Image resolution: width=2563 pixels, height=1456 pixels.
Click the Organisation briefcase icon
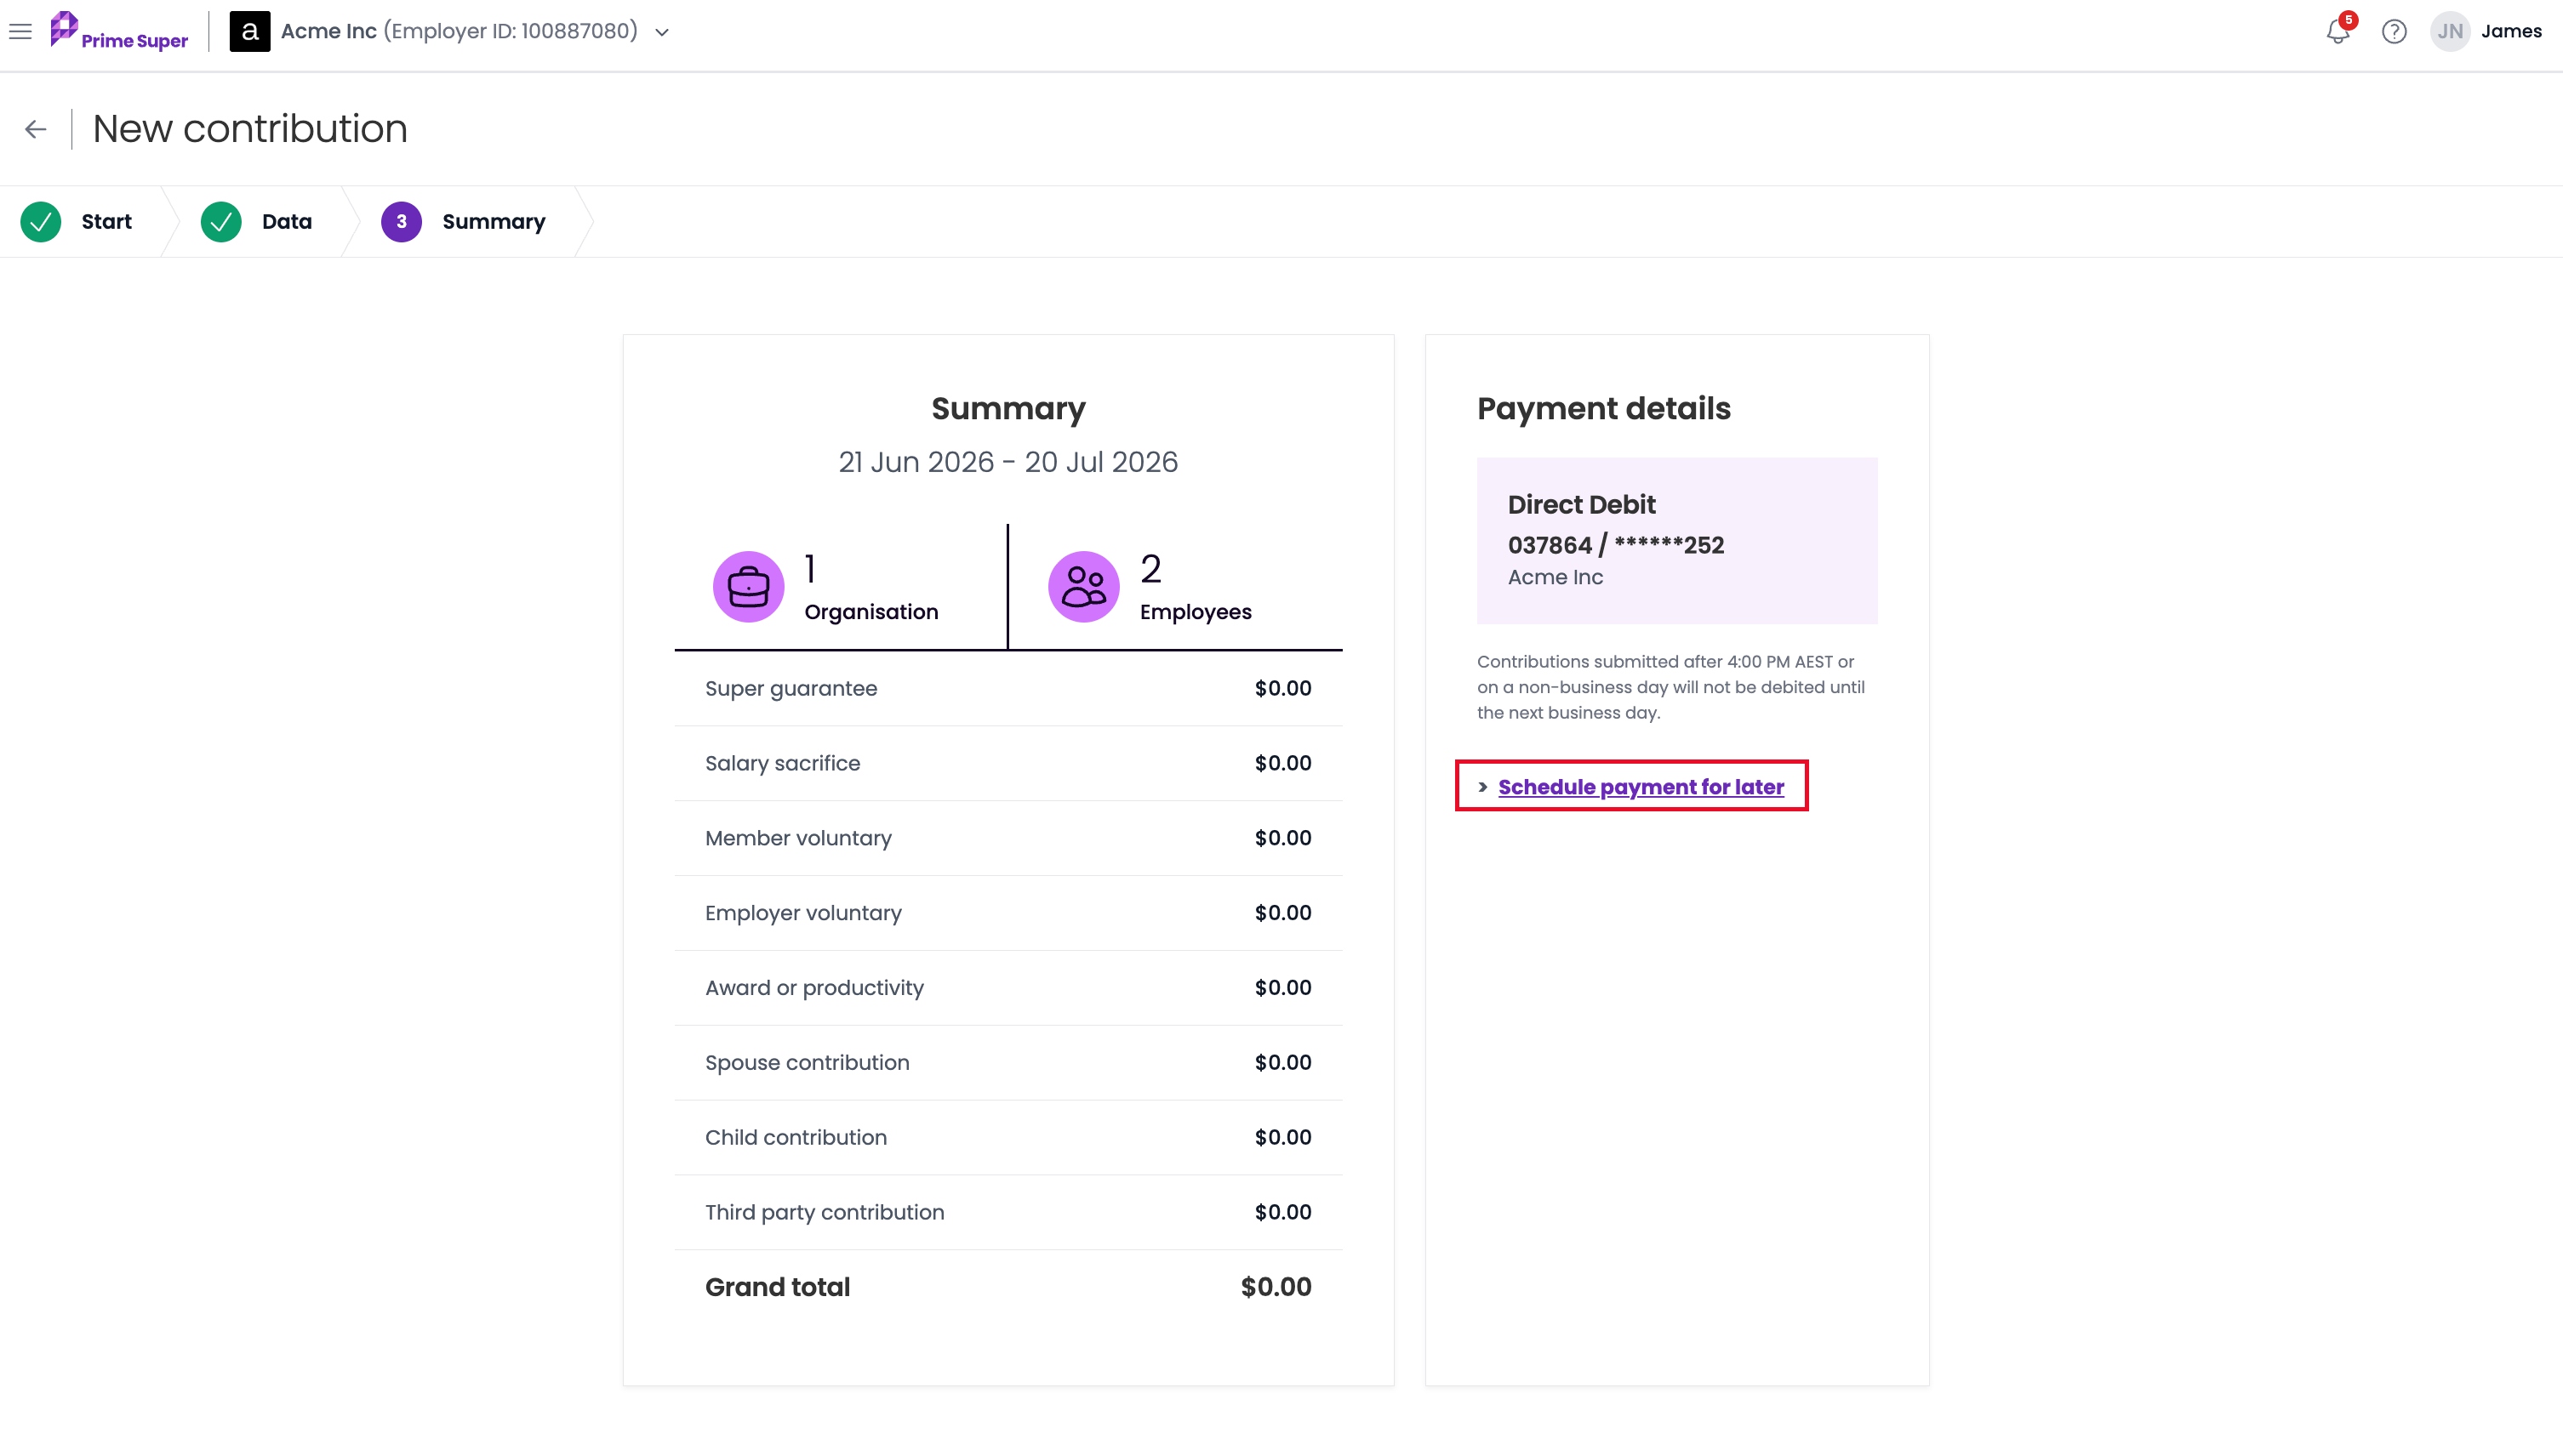click(748, 586)
